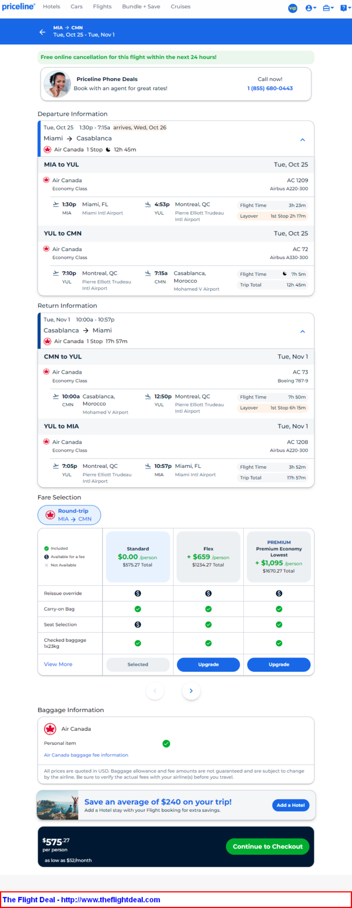Click the phone number 1 (855) 680-0443
The image size is (352, 908).
point(270,88)
